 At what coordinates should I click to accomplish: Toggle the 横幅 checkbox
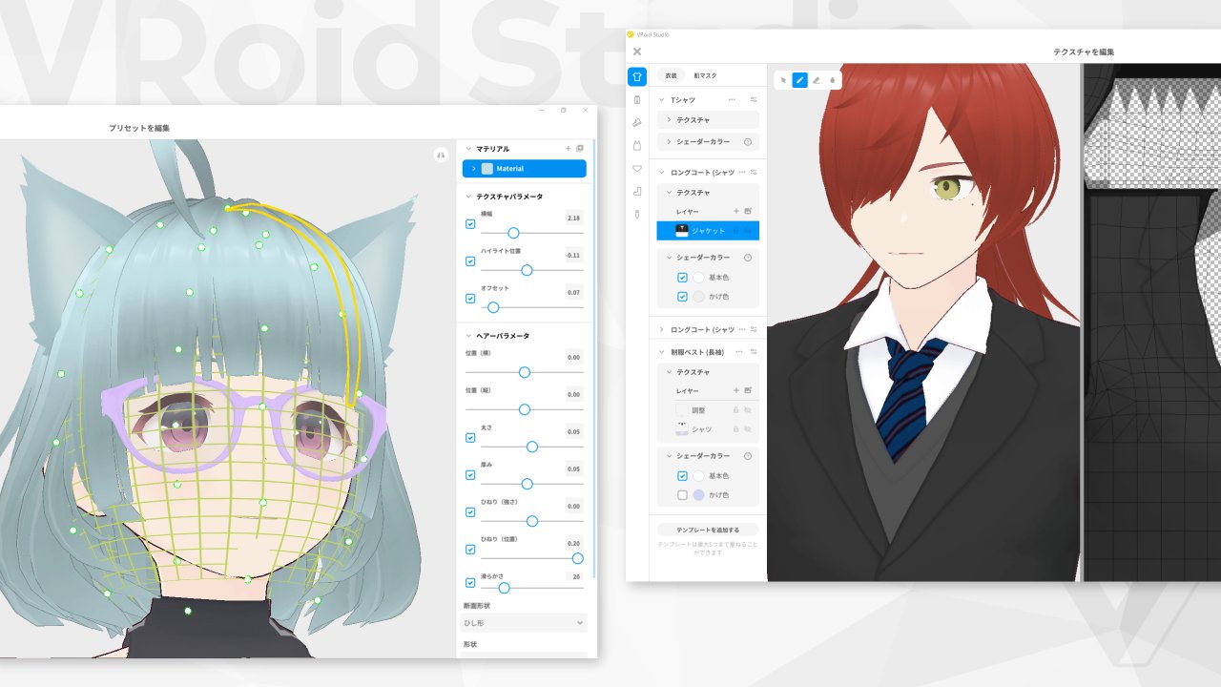pos(470,224)
